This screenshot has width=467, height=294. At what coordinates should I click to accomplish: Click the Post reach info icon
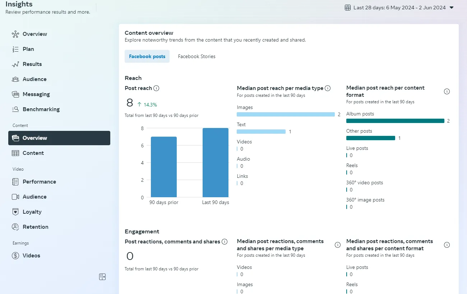tap(157, 88)
